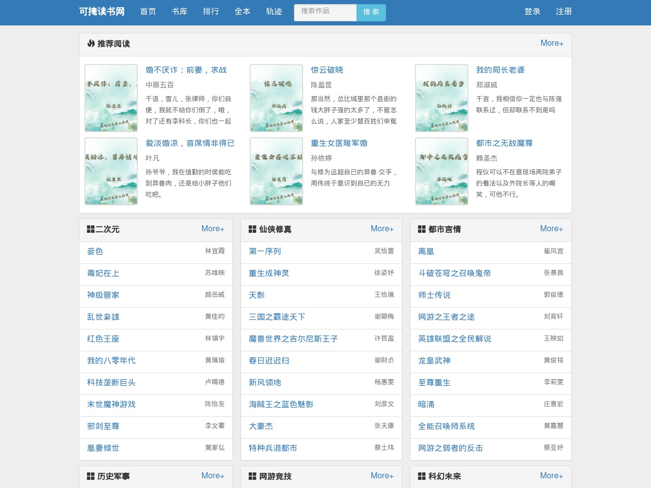Open the 神级管家 book link
Image resolution: width=651 pixels, height=488 pixels.
pos(103,295)
